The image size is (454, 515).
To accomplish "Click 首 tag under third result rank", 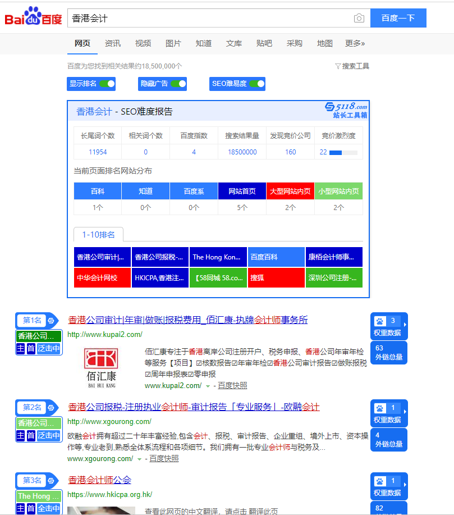I will (x=31, y=508).
